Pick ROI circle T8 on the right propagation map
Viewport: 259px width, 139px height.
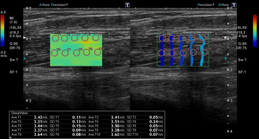coord(183,53)
